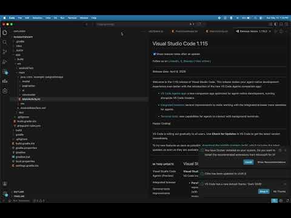Screen dimensions: 291x218
Task: Open the Source Control view
Action: tap(5, 52)
